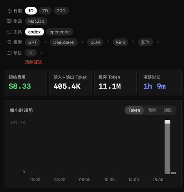
Task: Click the chip icon beside 模型
Action: 9,42
